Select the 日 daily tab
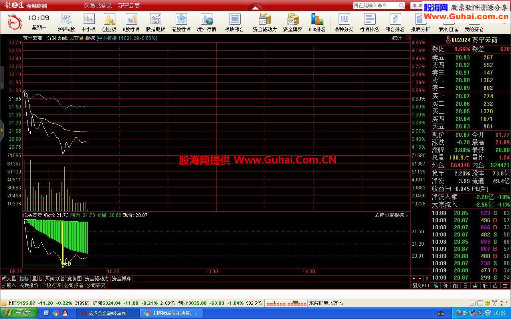Image resolution: width=511 pixels, height=319 pixels. tap(465, 286)
